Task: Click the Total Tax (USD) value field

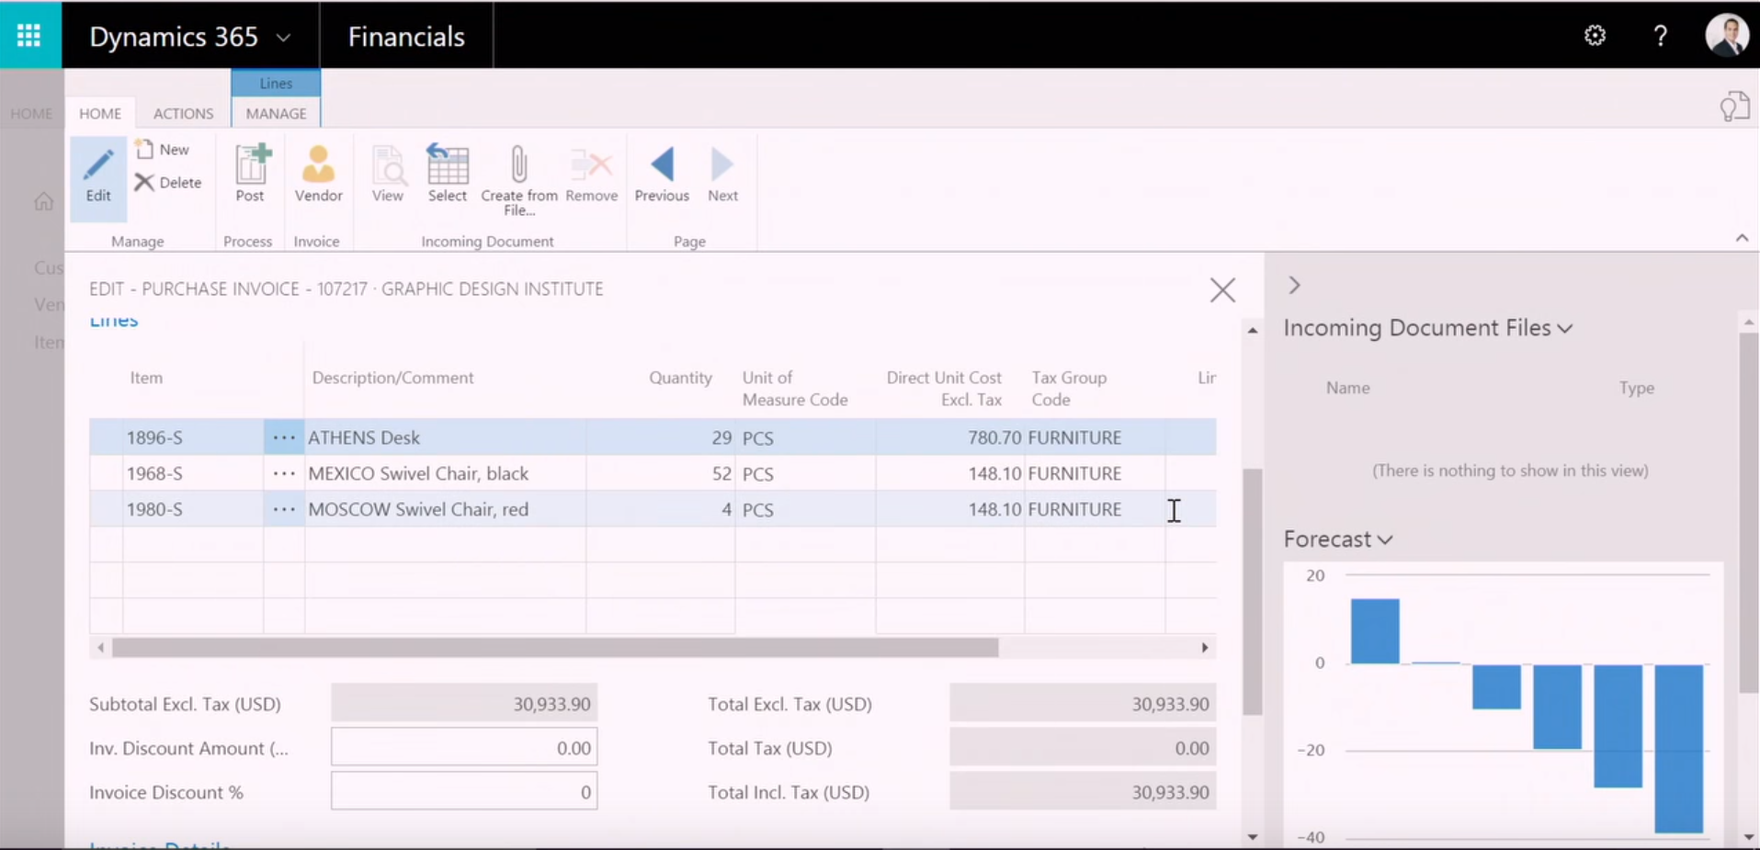Action: point(1083,748)
